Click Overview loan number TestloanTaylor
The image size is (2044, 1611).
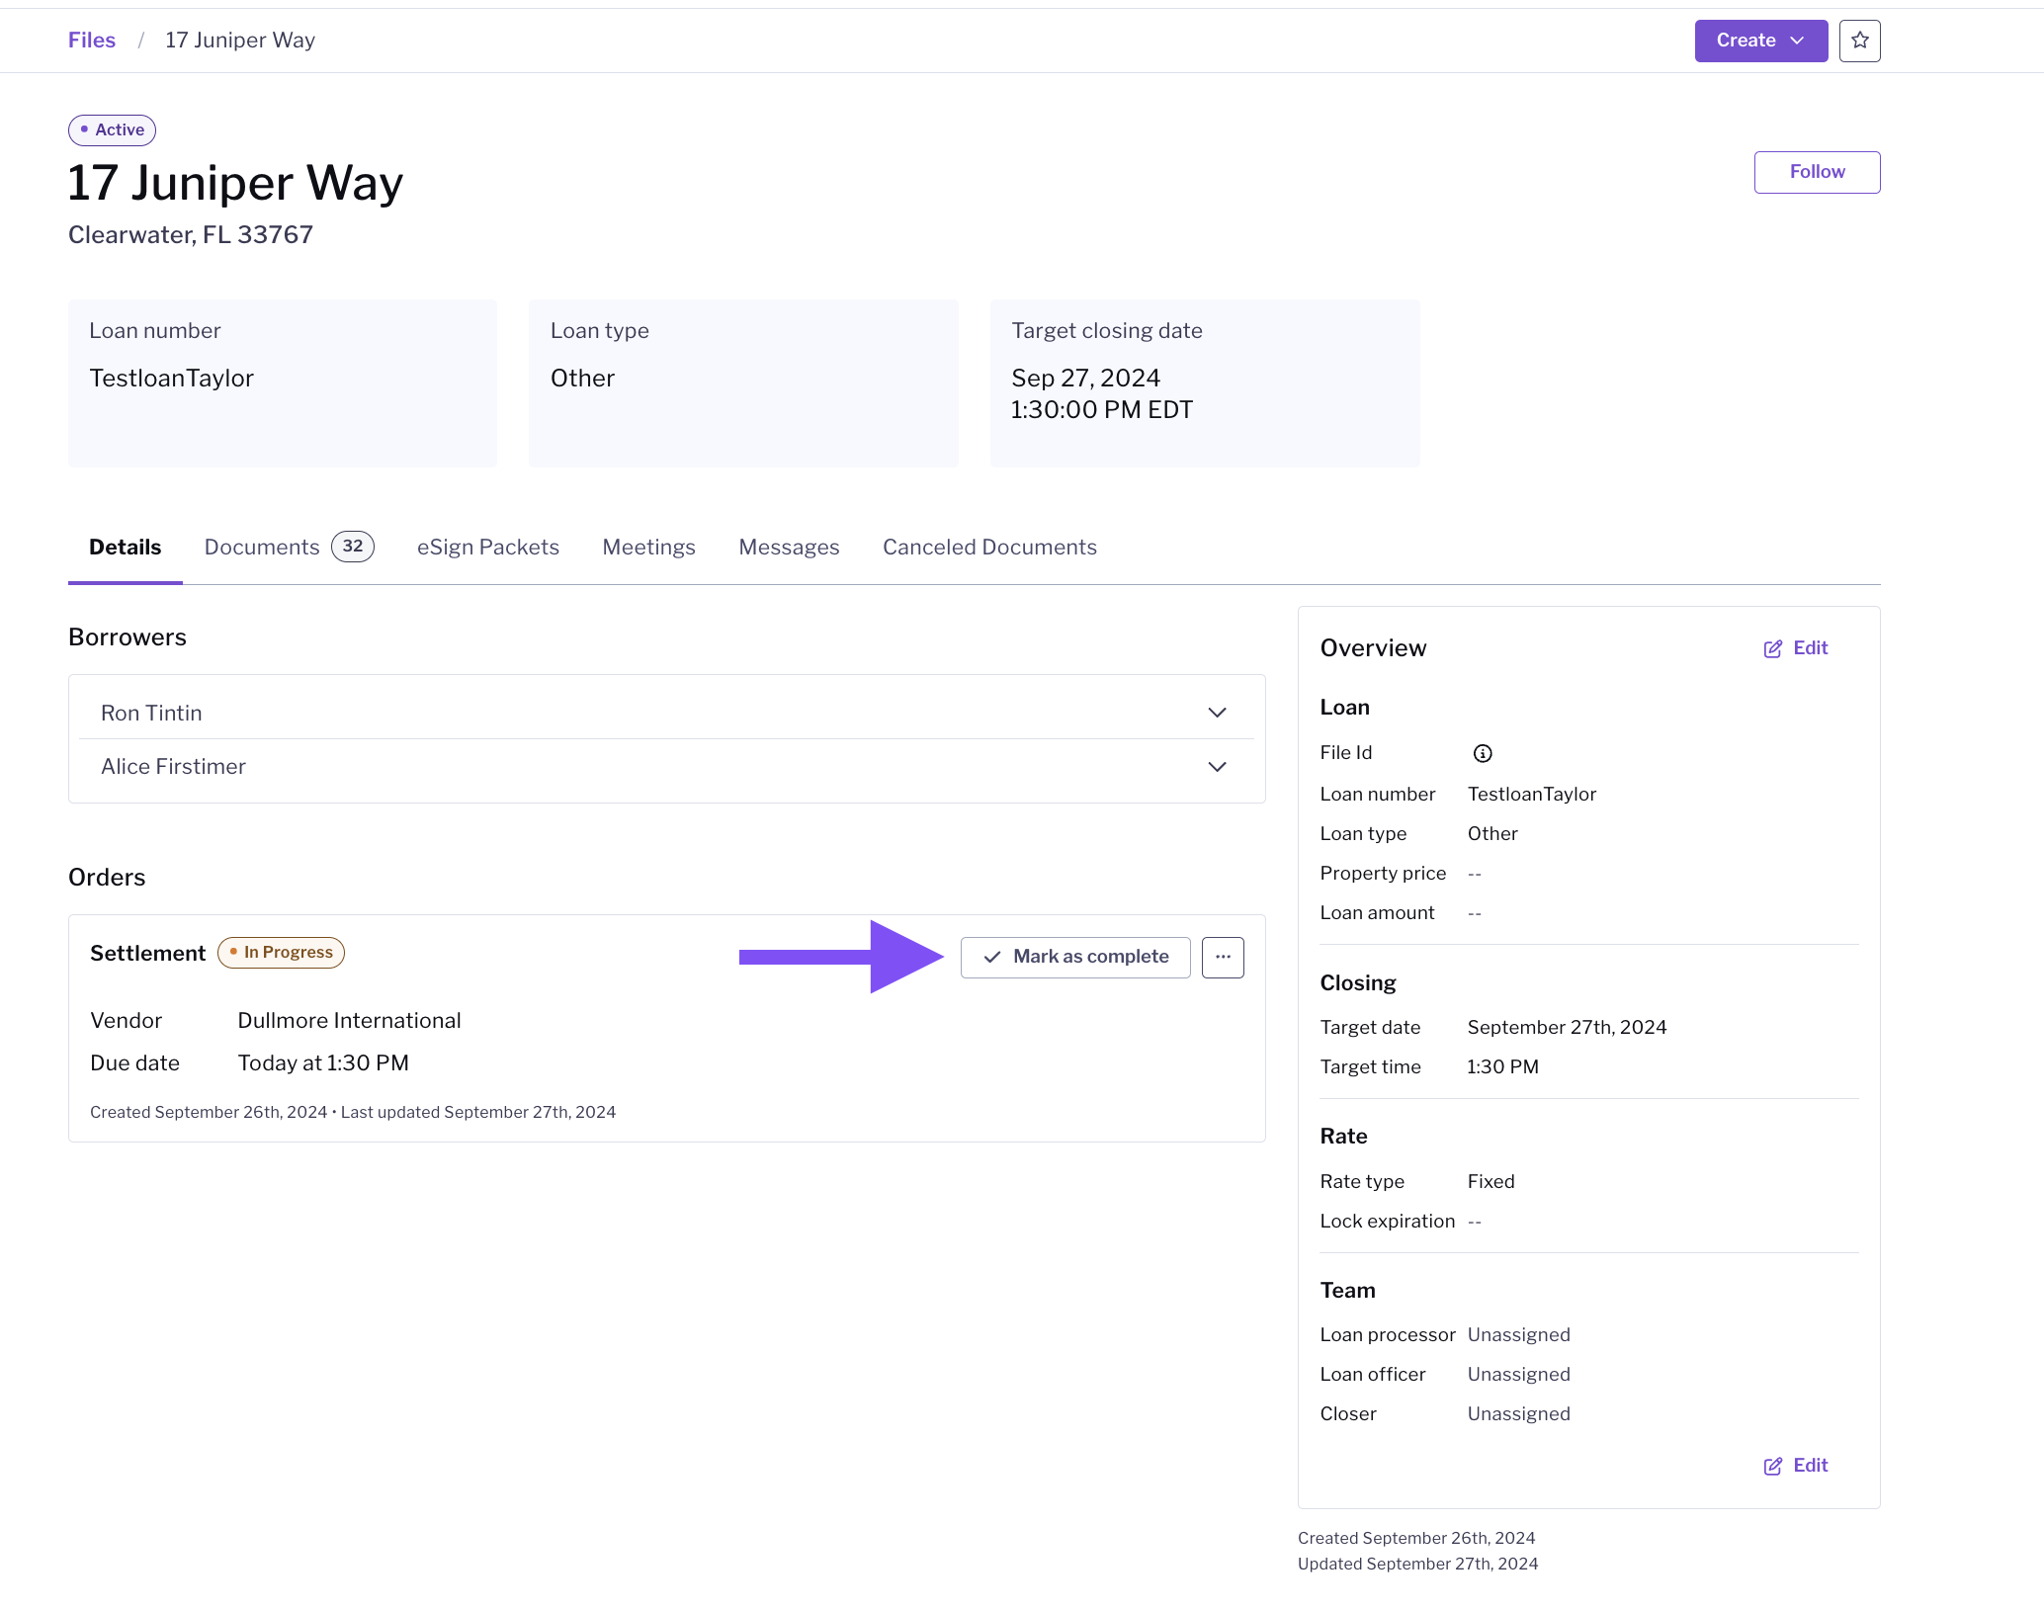pyautogui.click(x=1531, y=795)
